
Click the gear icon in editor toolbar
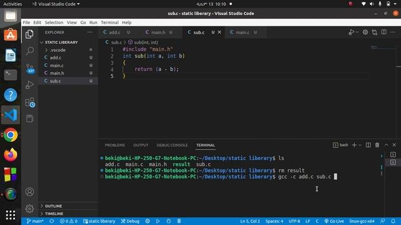click(x=365, y=32)
